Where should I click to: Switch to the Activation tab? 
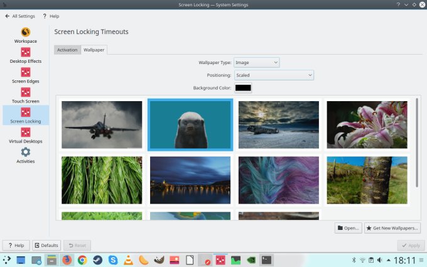click(67, 50)
